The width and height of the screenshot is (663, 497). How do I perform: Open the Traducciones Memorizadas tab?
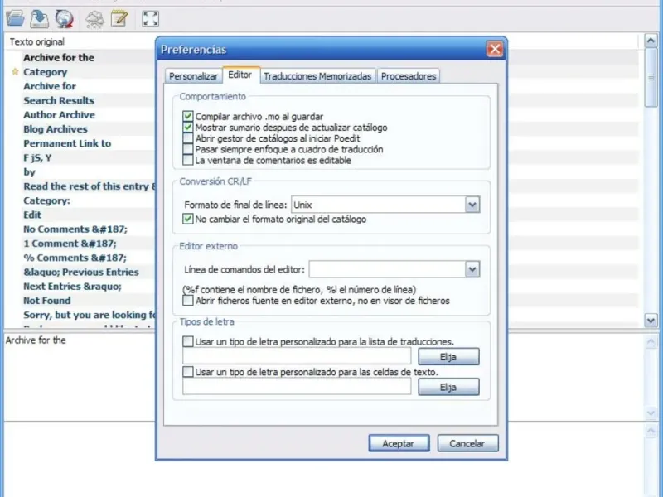[x=317, y=76]
